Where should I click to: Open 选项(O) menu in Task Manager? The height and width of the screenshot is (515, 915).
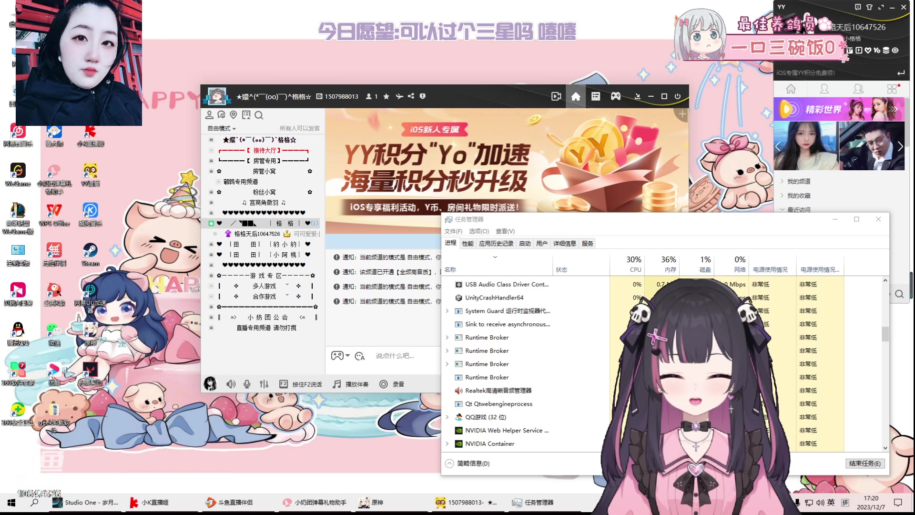coord(479,231)
